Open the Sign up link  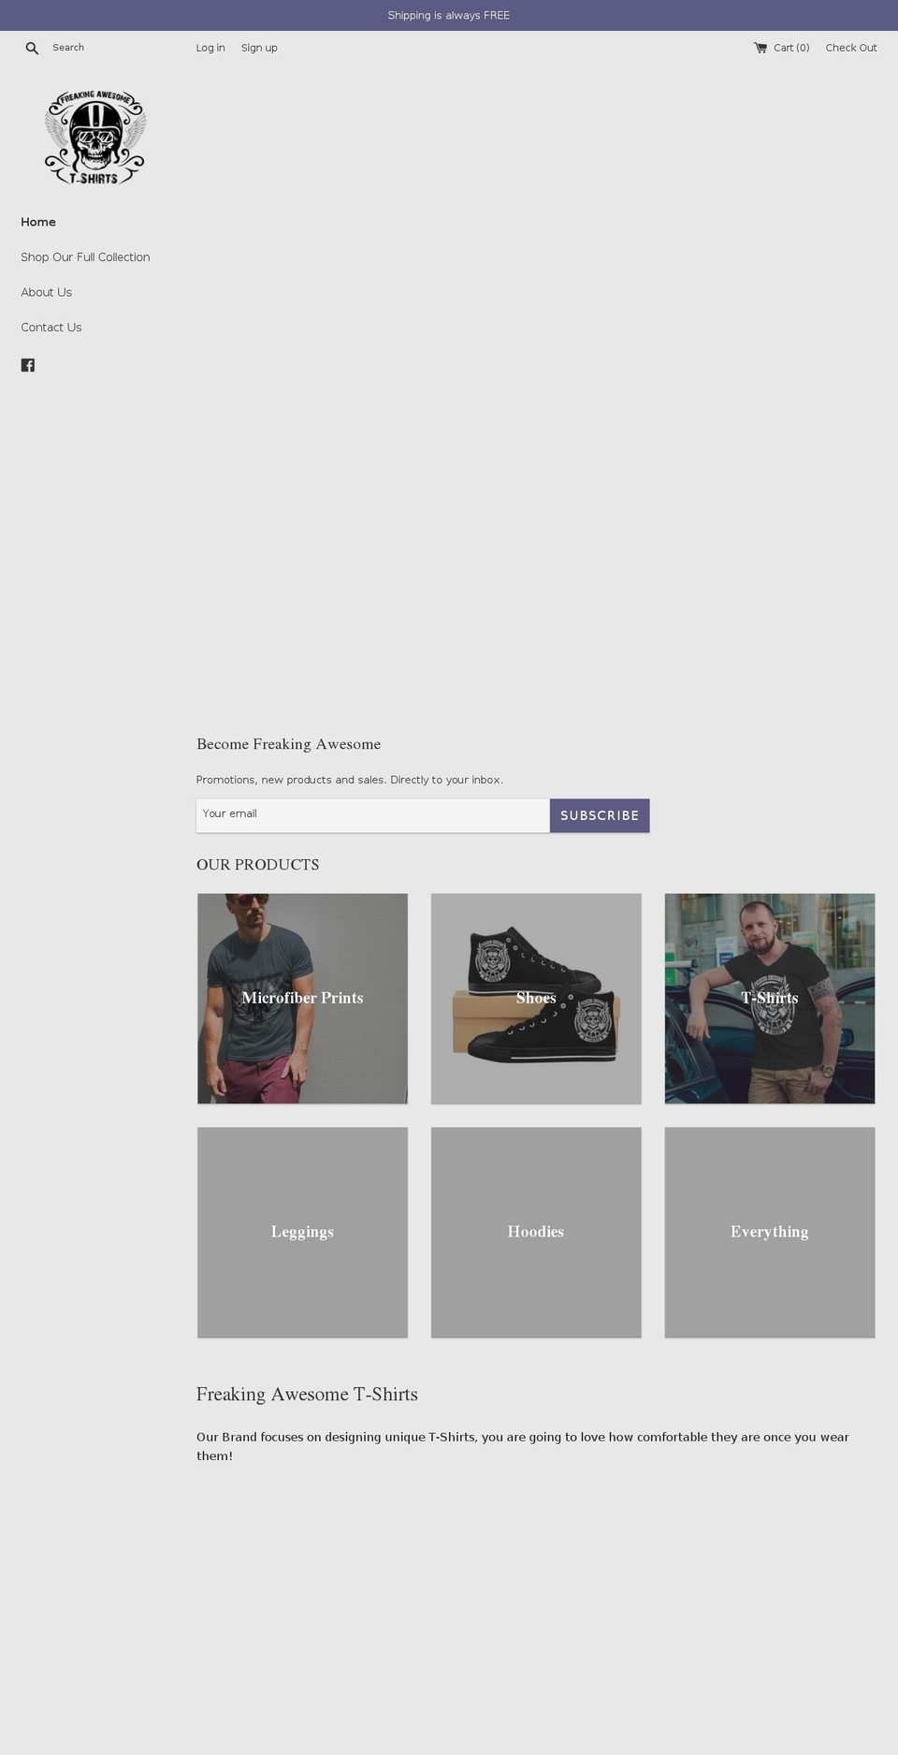point(259,48)
